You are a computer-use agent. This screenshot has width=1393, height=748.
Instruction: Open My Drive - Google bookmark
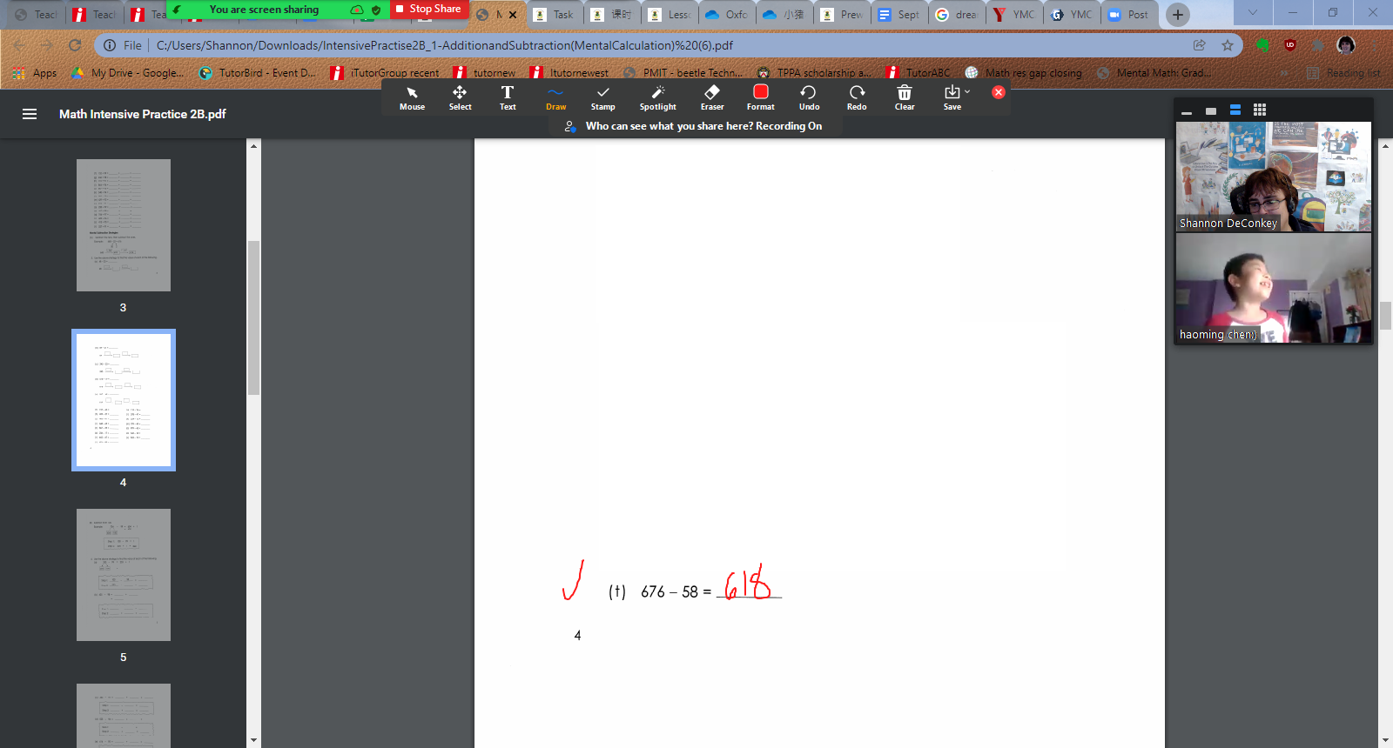128,73
